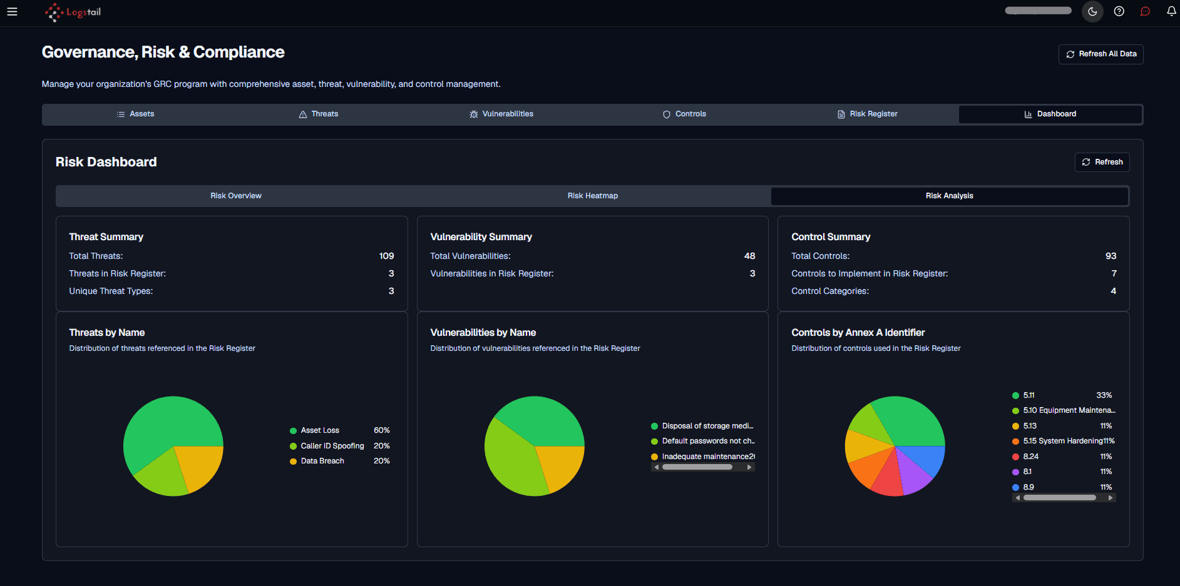
Task: Click the 8.1 control legend entry
Action: (x=1063, y=472)
